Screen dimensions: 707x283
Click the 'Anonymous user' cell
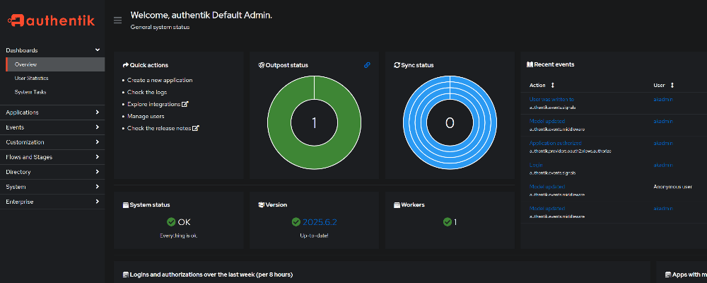point(673,187)
